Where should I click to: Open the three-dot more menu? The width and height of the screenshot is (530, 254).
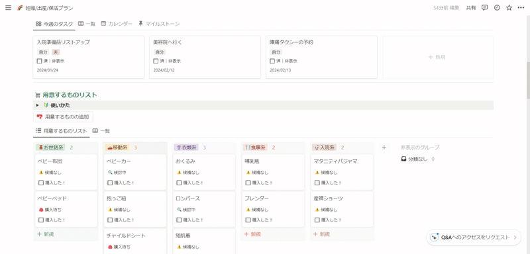pyautogui.click(x=521, y=8)
